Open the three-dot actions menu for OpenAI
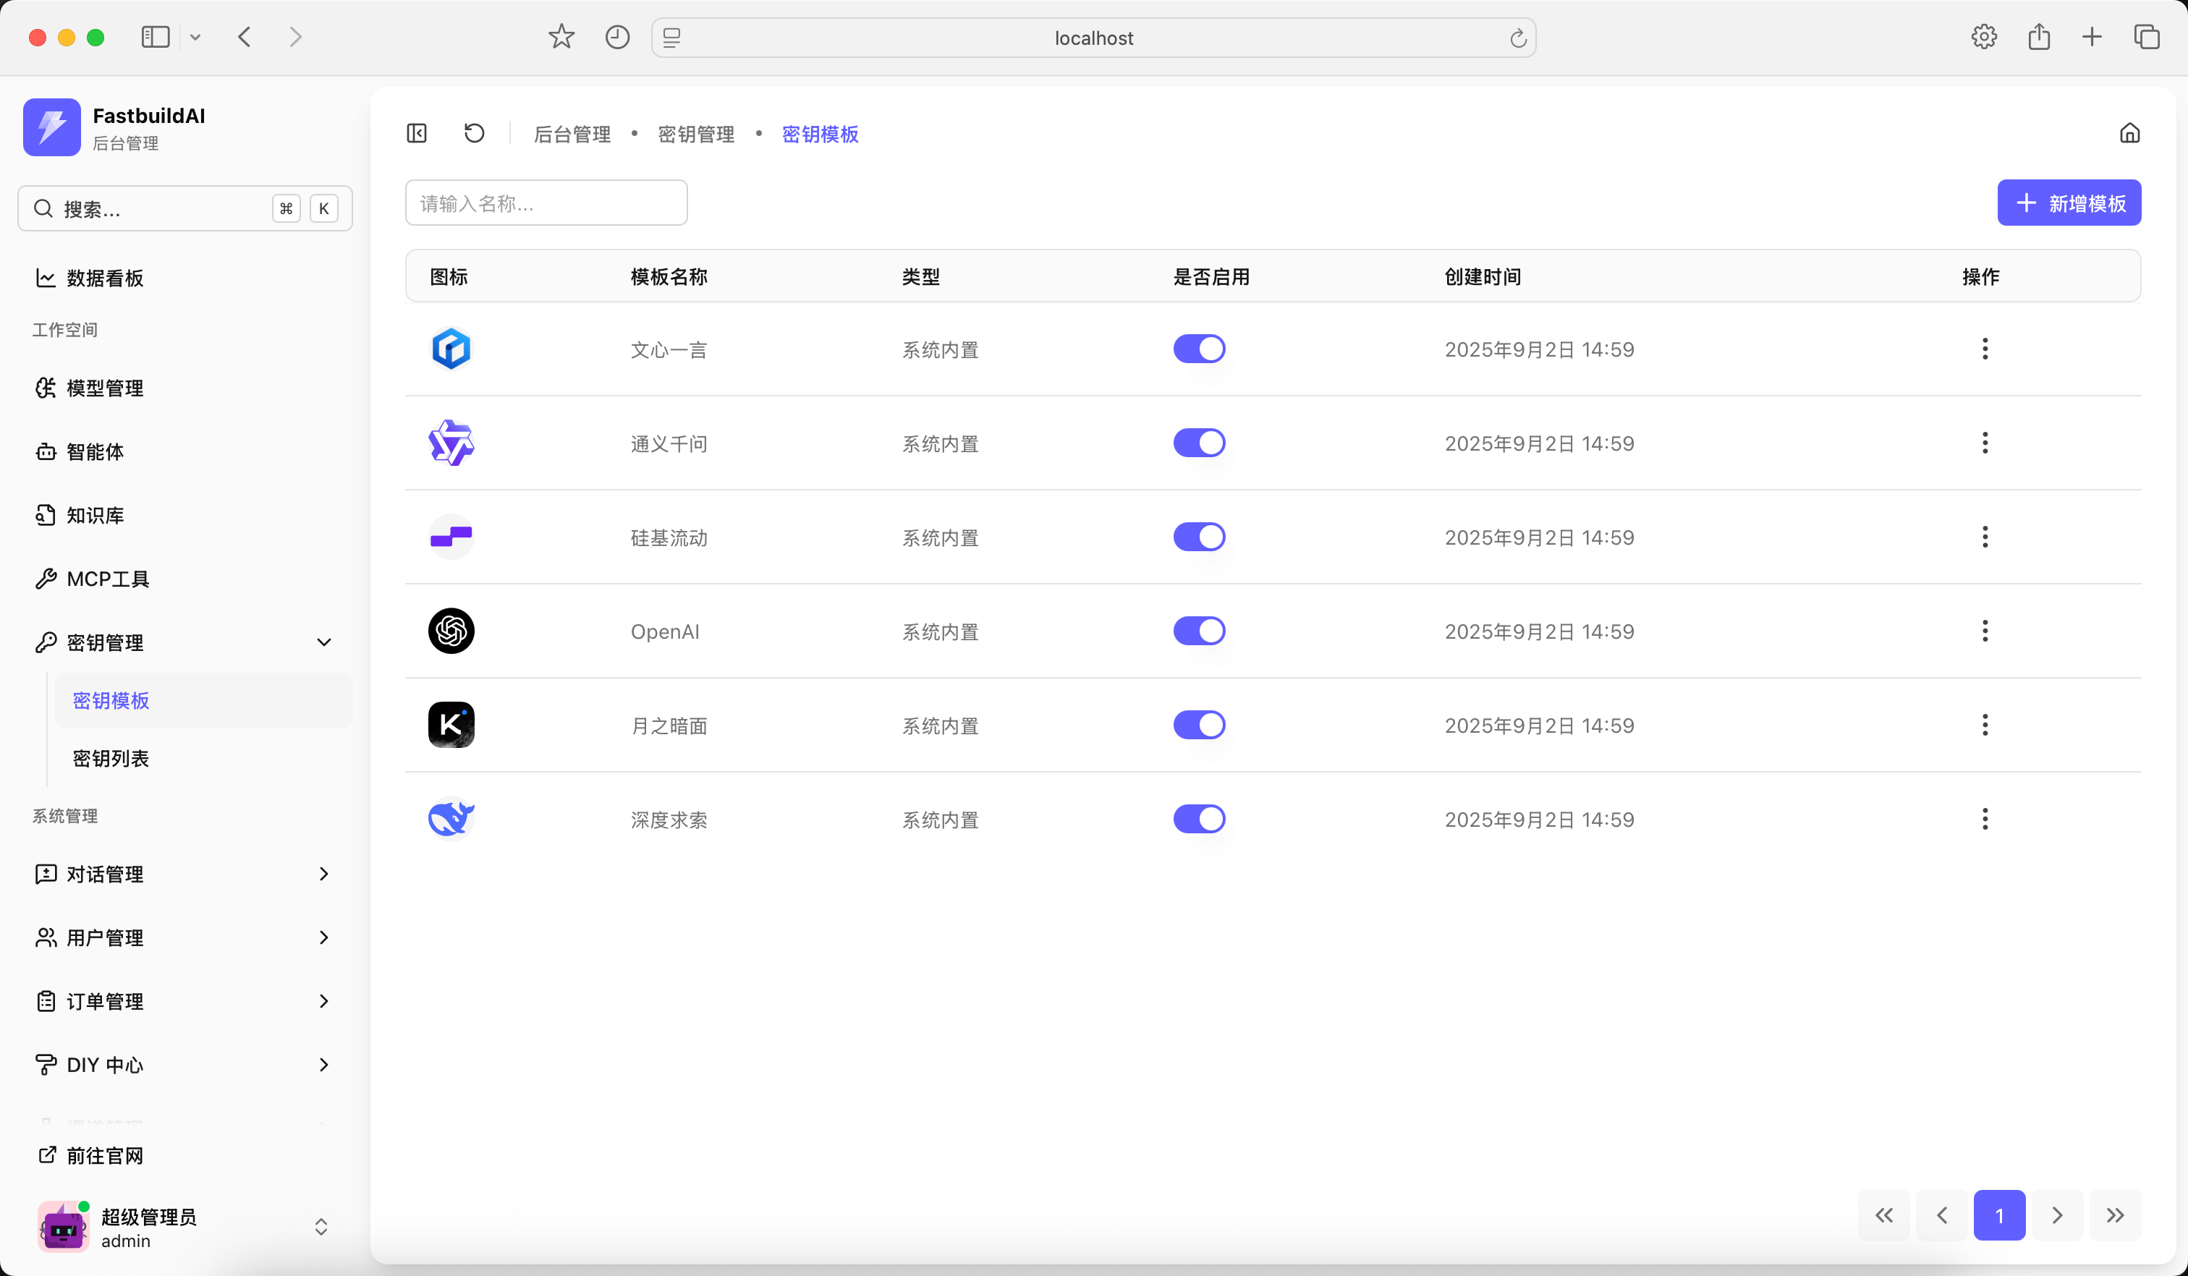Image resolution: width=2188 pixels, height=1276 pixels. [x=1985, y=631]
